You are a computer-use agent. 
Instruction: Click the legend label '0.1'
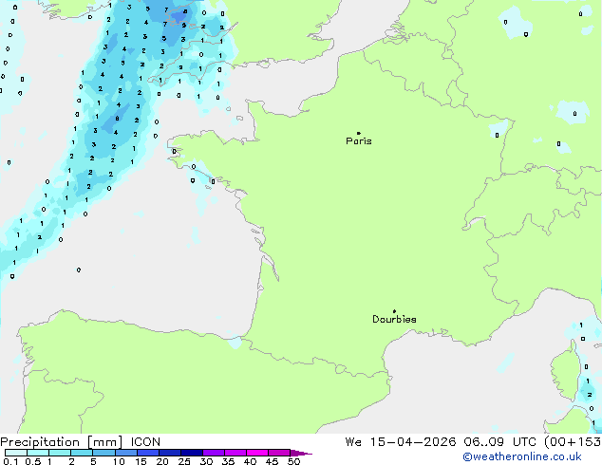tap(10, 461)
